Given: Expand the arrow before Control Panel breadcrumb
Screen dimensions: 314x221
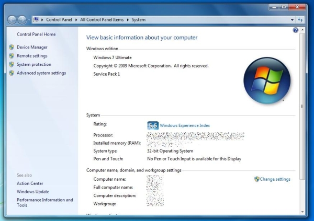Looking at the screenshot, I should click(x=42, y=20).
